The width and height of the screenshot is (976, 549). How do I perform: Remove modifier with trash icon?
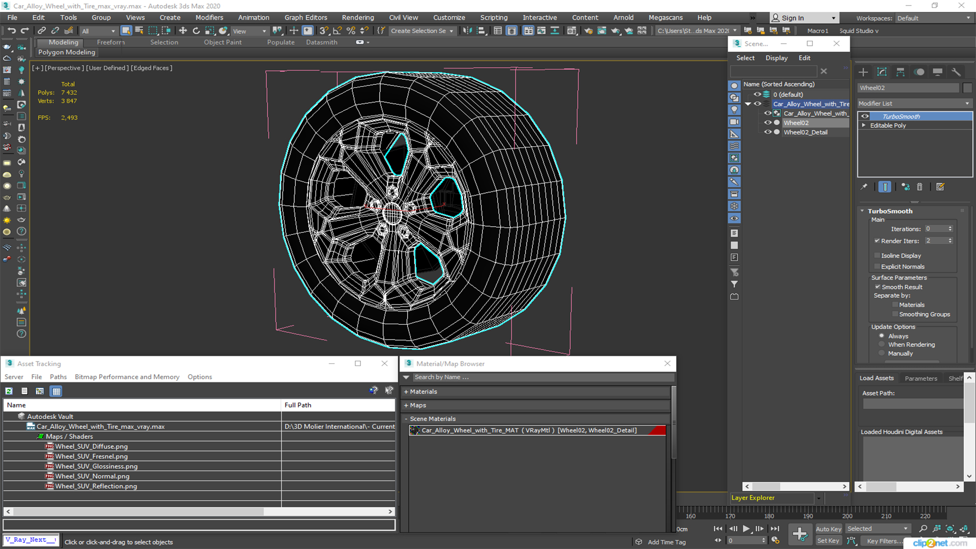tap(920, 187)
